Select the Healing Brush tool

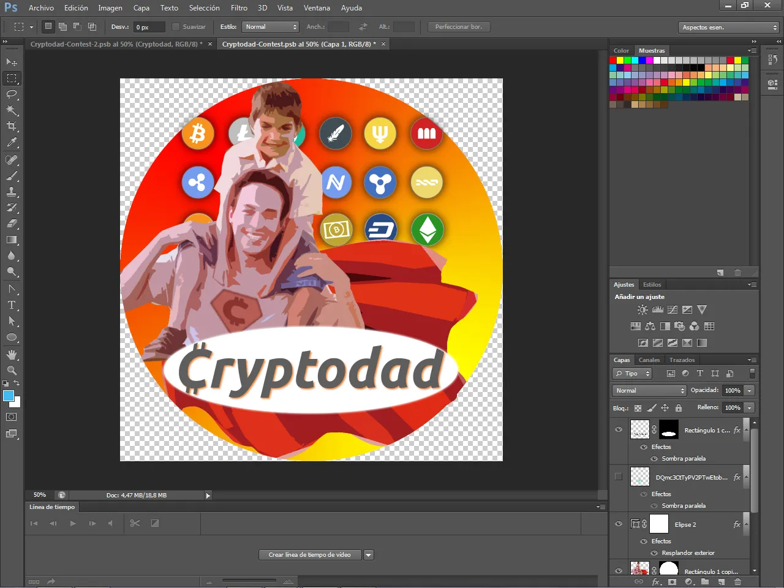[12, 160]
